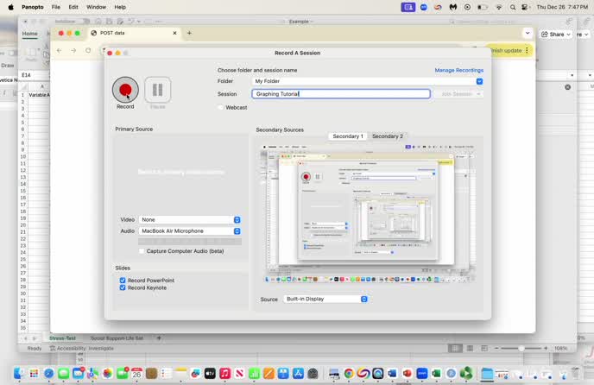Screen dimensions: 594x385
Task: Toggle Capture Computer Audio (beta) checkbox
Action: 142,251
